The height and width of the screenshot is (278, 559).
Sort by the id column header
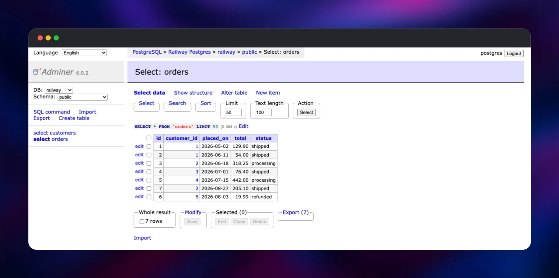pos(159,138)
